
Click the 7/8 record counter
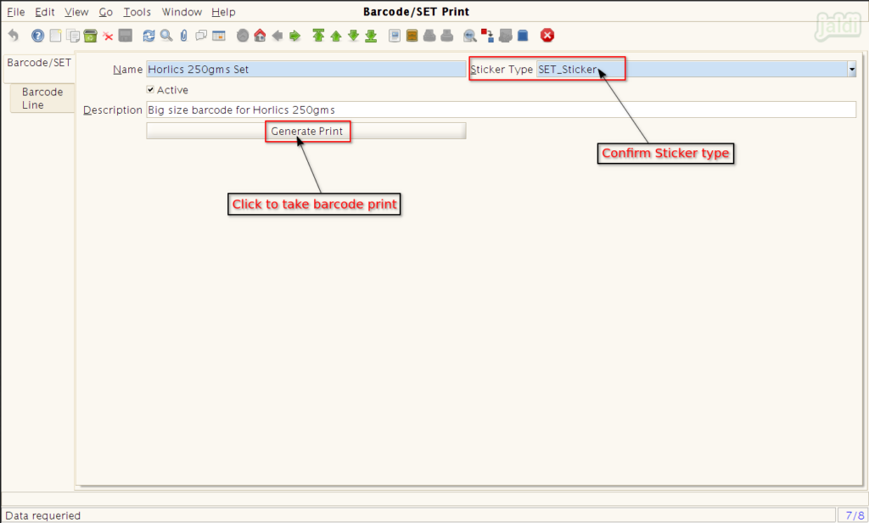(854, 515)
